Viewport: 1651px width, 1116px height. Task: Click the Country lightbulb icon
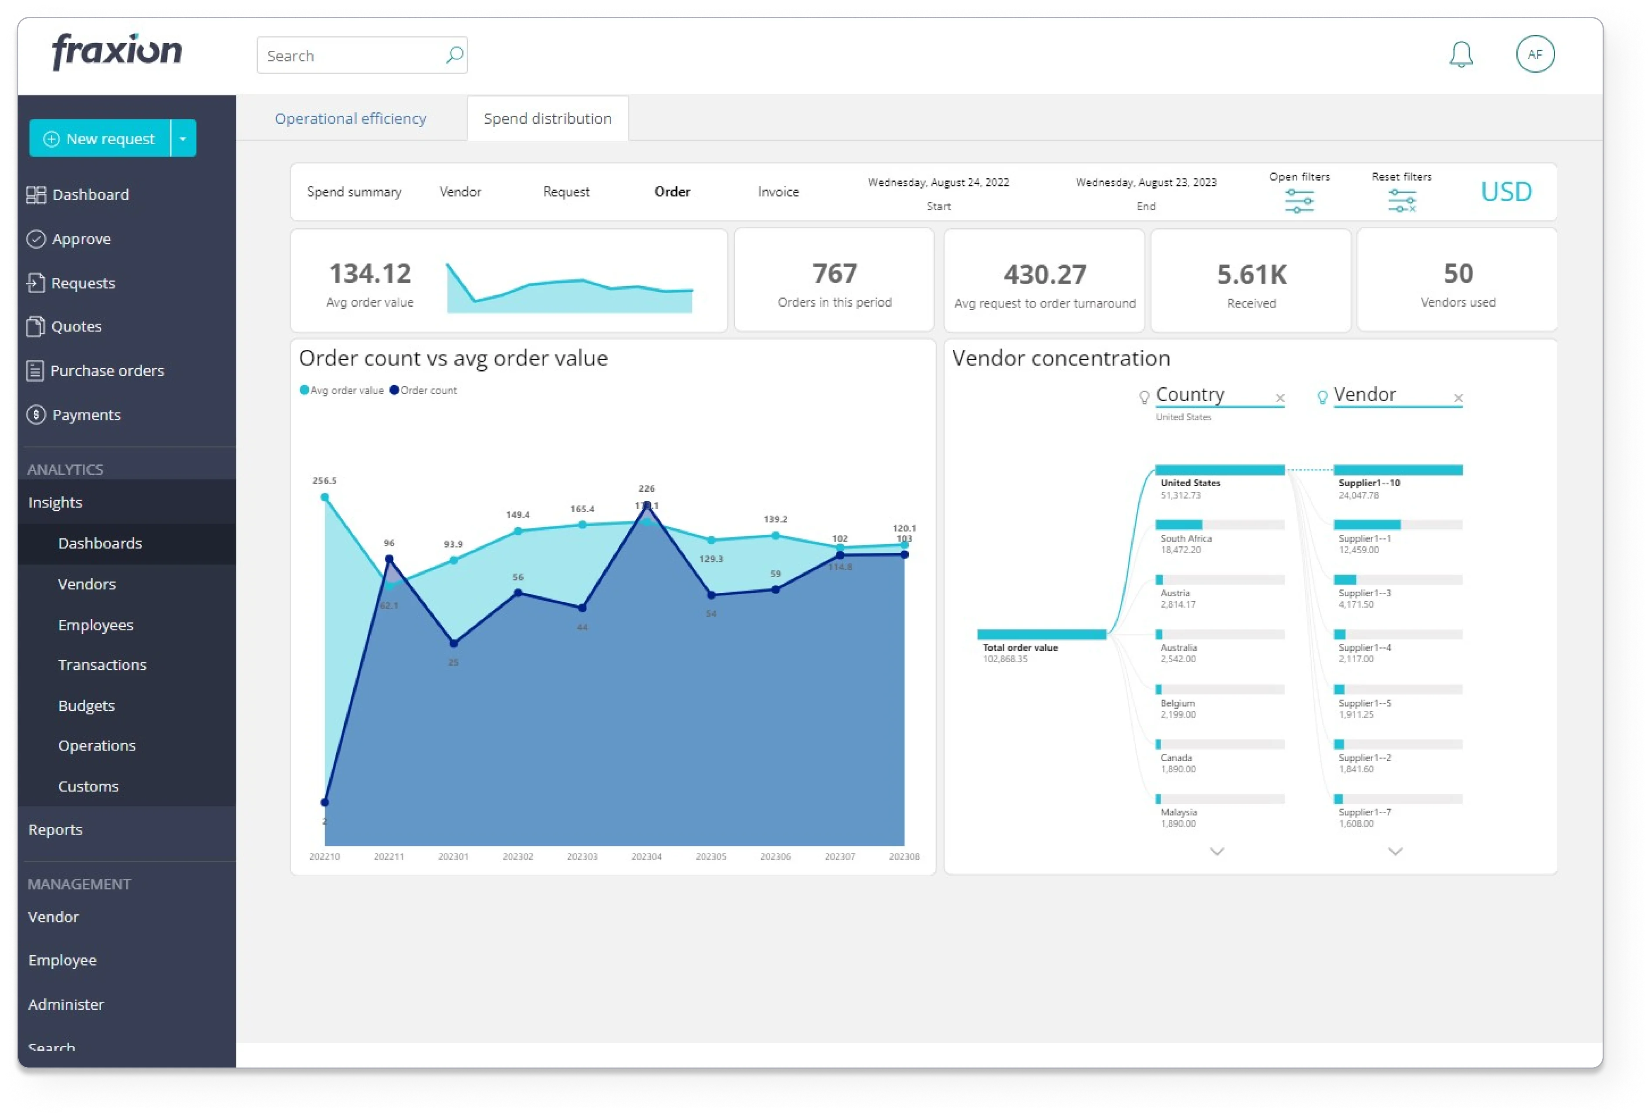(x=1144, y=397)
